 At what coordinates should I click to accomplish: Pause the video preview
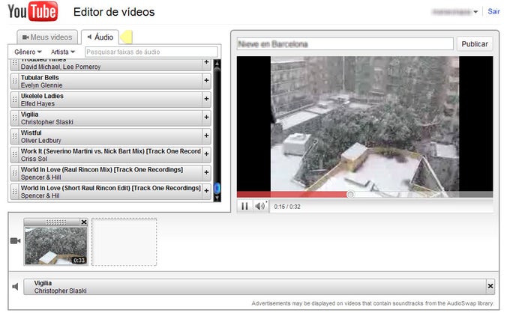pos(244,206)
